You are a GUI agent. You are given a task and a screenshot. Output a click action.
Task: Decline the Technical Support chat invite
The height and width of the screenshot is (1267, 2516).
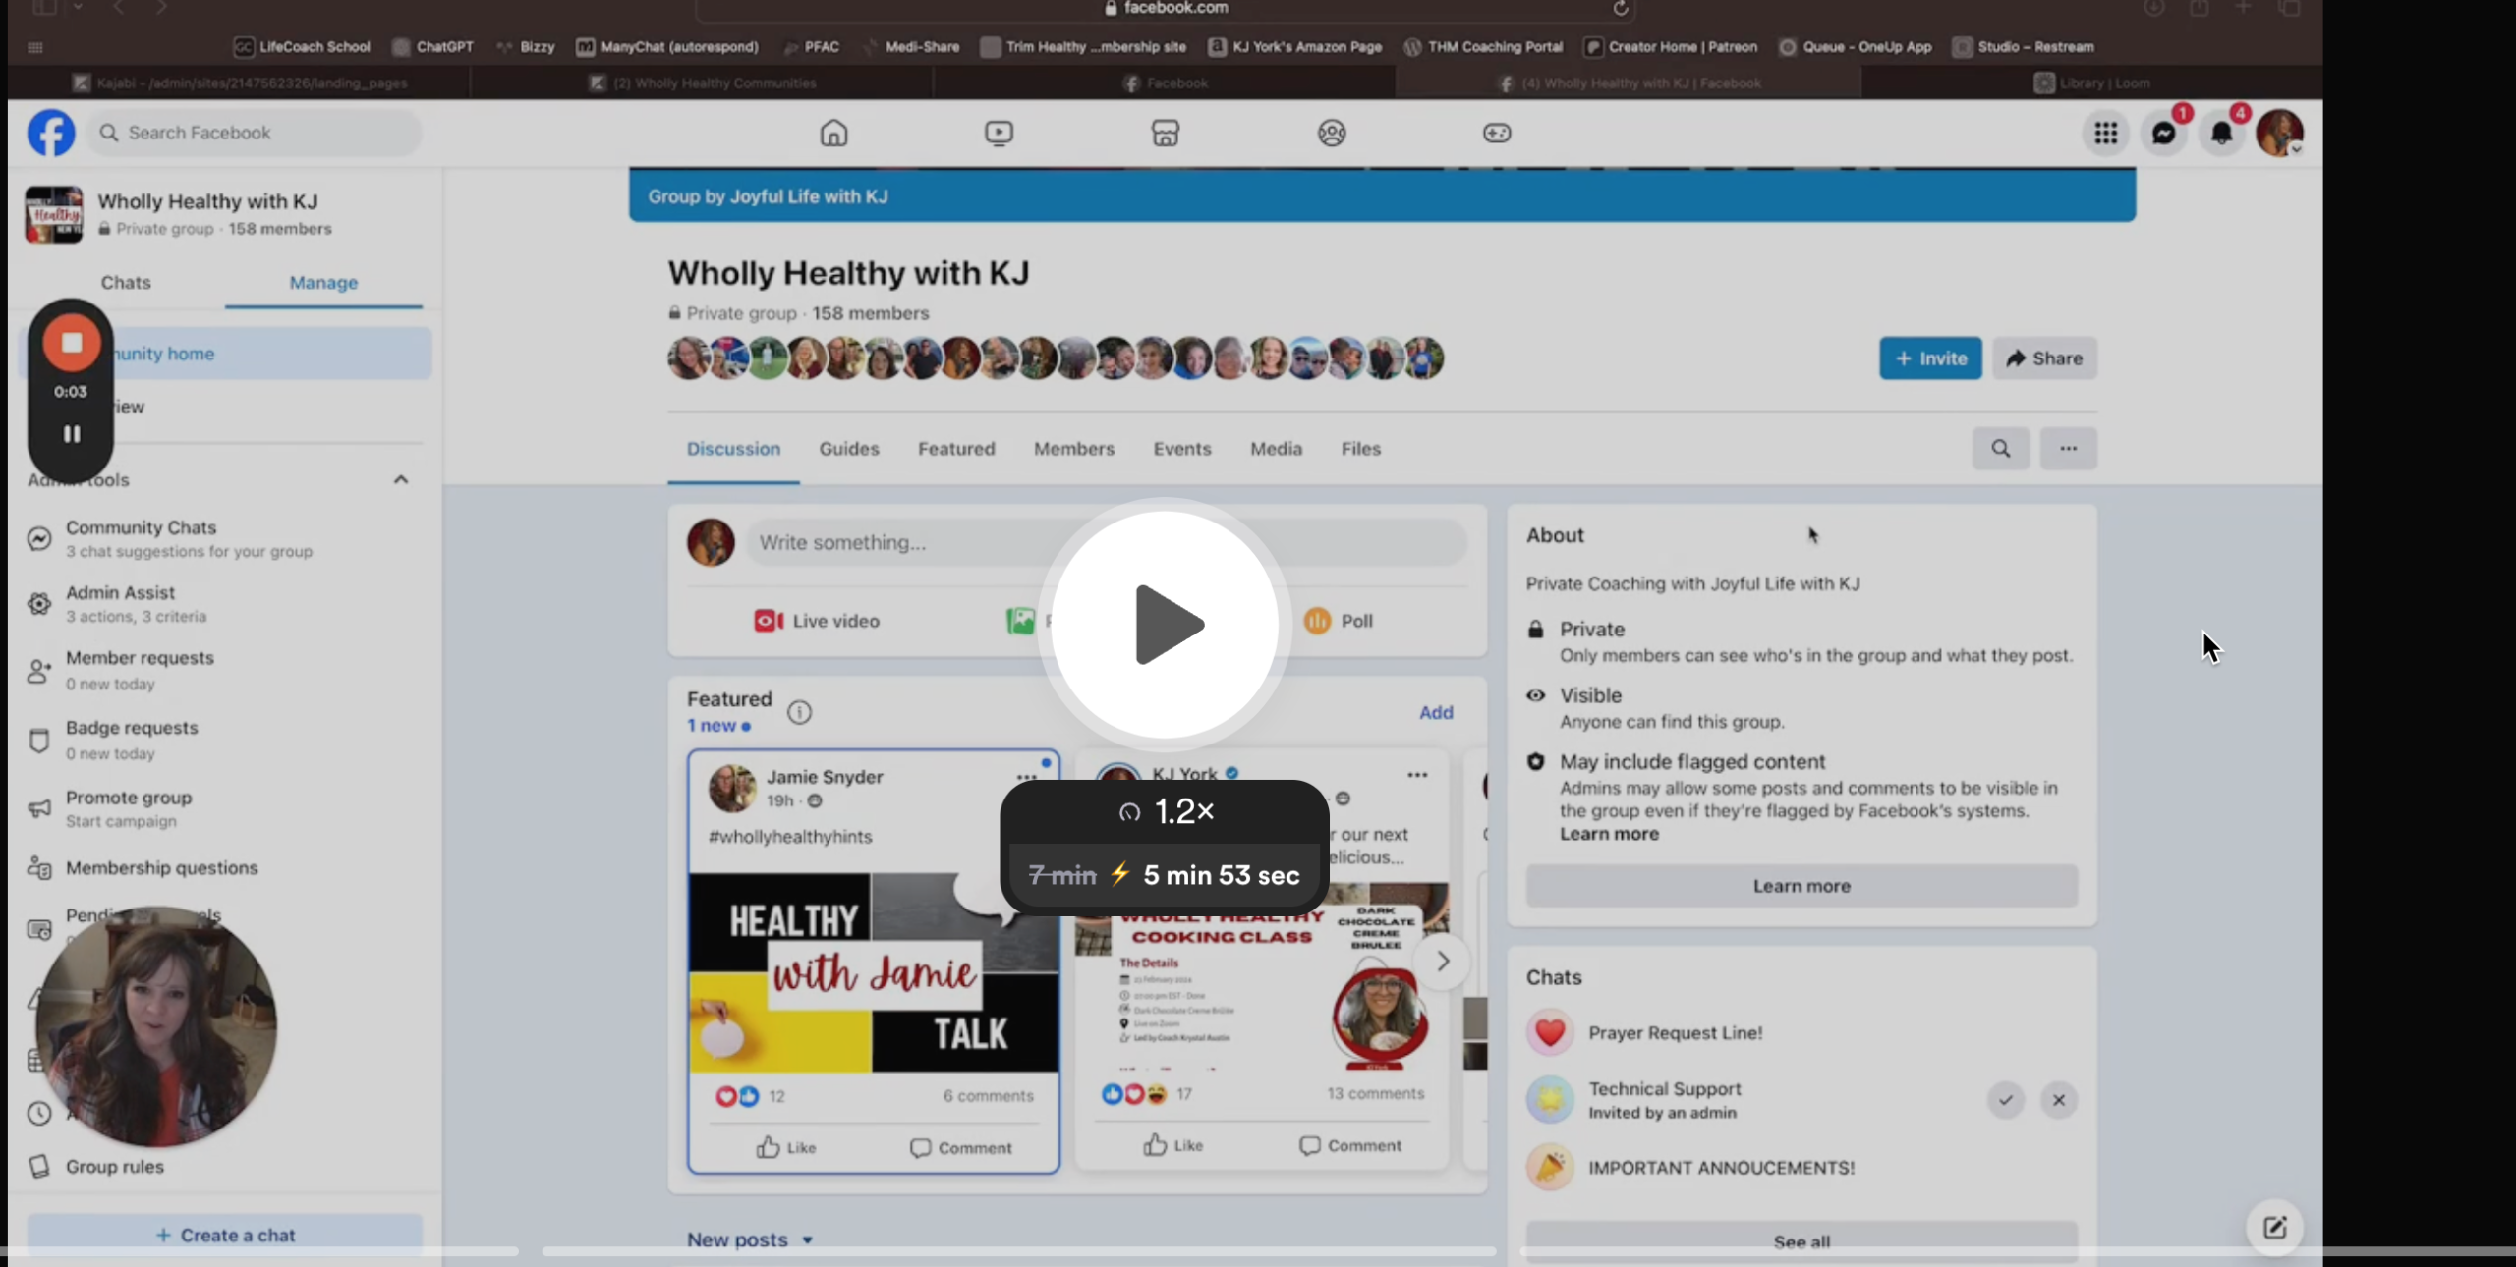point(2058,1100)
